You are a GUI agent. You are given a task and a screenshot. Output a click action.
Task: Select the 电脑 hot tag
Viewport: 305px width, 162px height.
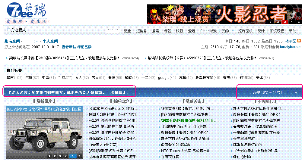(29, 77)
